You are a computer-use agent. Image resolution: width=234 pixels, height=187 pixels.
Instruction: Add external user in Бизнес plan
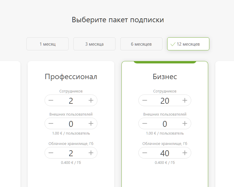[x=185, y=124]
